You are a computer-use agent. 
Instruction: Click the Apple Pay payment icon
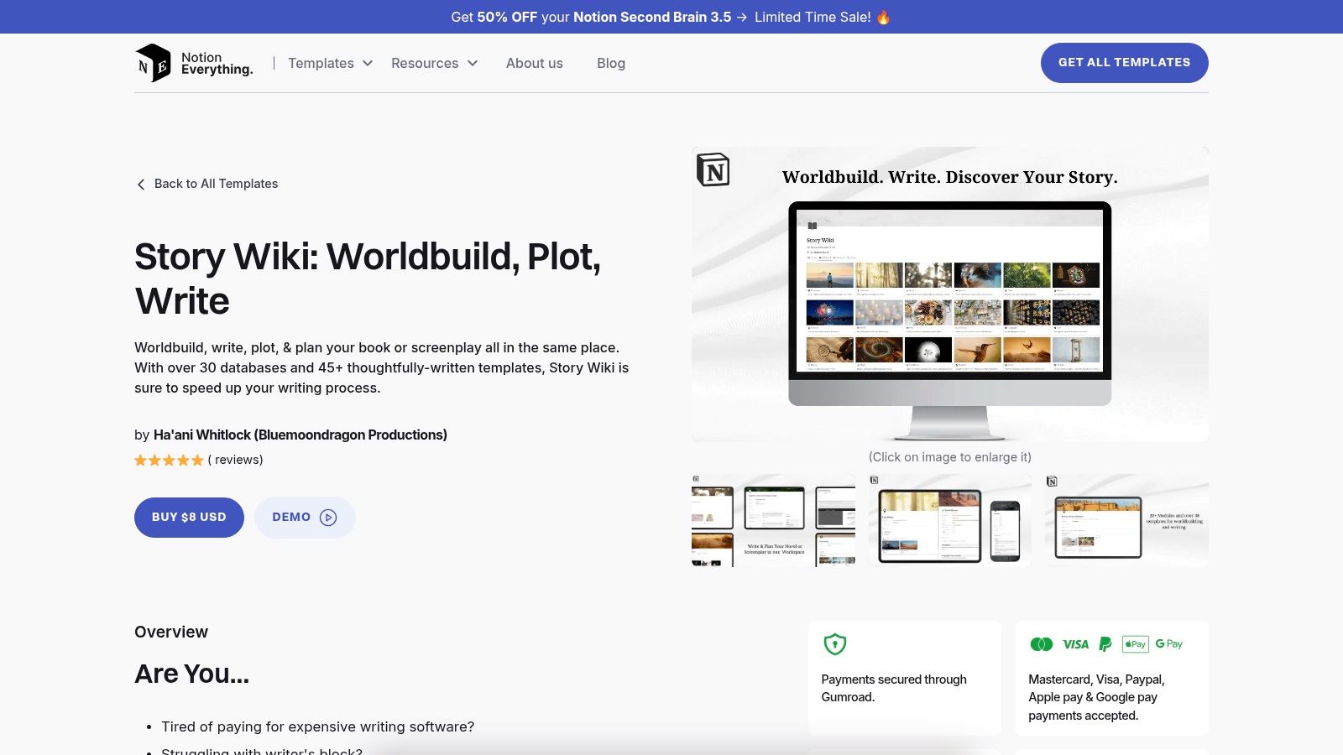(1135, 644)
